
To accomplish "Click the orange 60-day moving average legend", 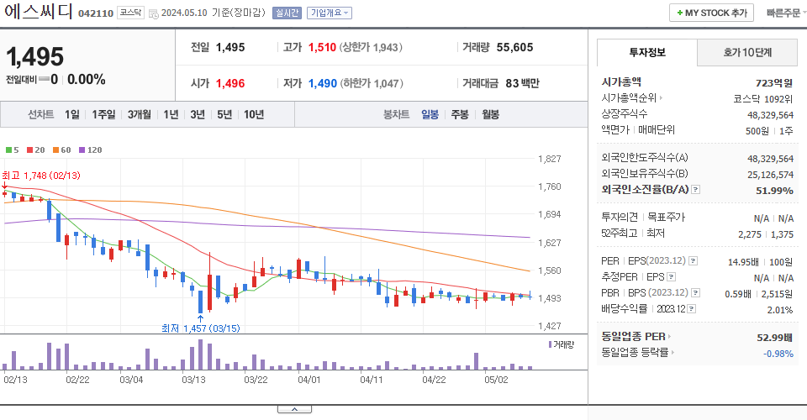I will pos(61,150).
